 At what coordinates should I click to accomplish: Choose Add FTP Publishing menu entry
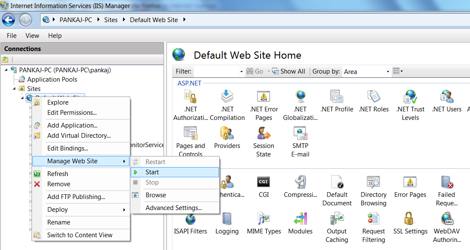click(81, 197)
